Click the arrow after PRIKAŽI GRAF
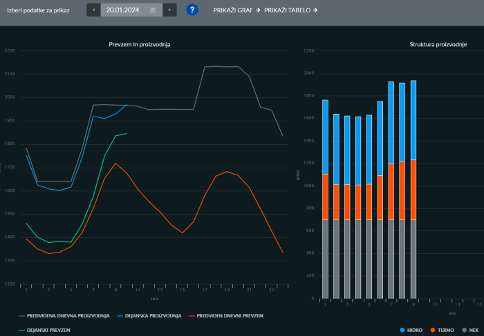Screen dimensions: 484x336 point(258,10)
